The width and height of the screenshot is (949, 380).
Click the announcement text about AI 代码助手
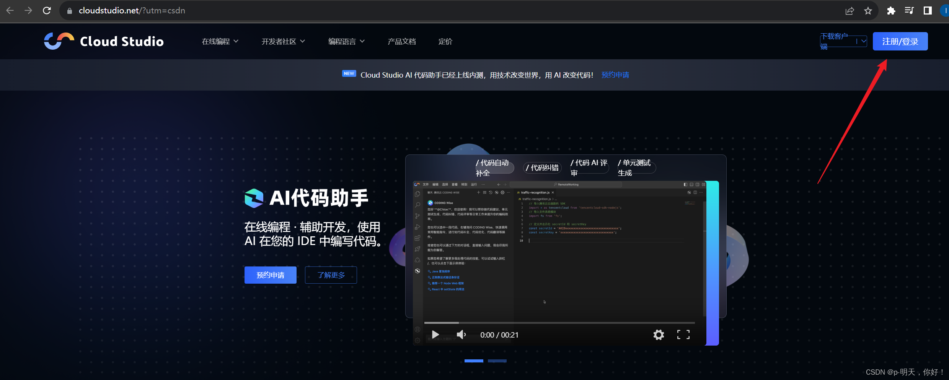coord(477,75)
